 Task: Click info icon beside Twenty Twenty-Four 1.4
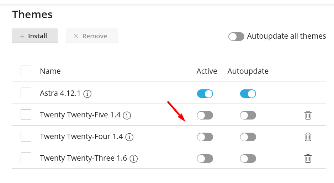[129, 137]
